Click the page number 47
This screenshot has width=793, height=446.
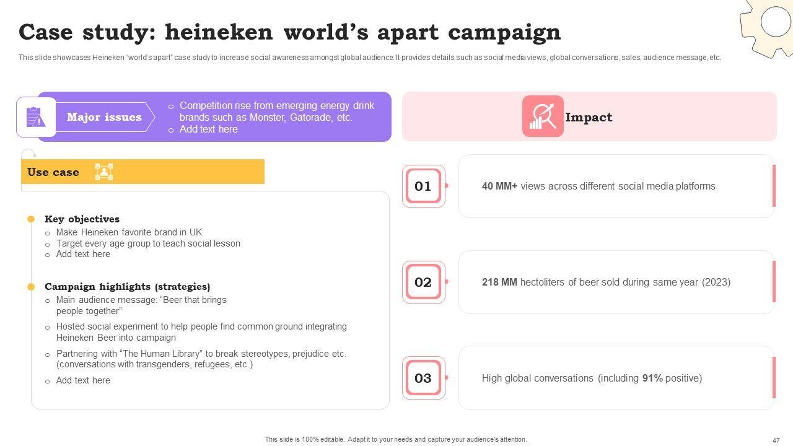776,440
